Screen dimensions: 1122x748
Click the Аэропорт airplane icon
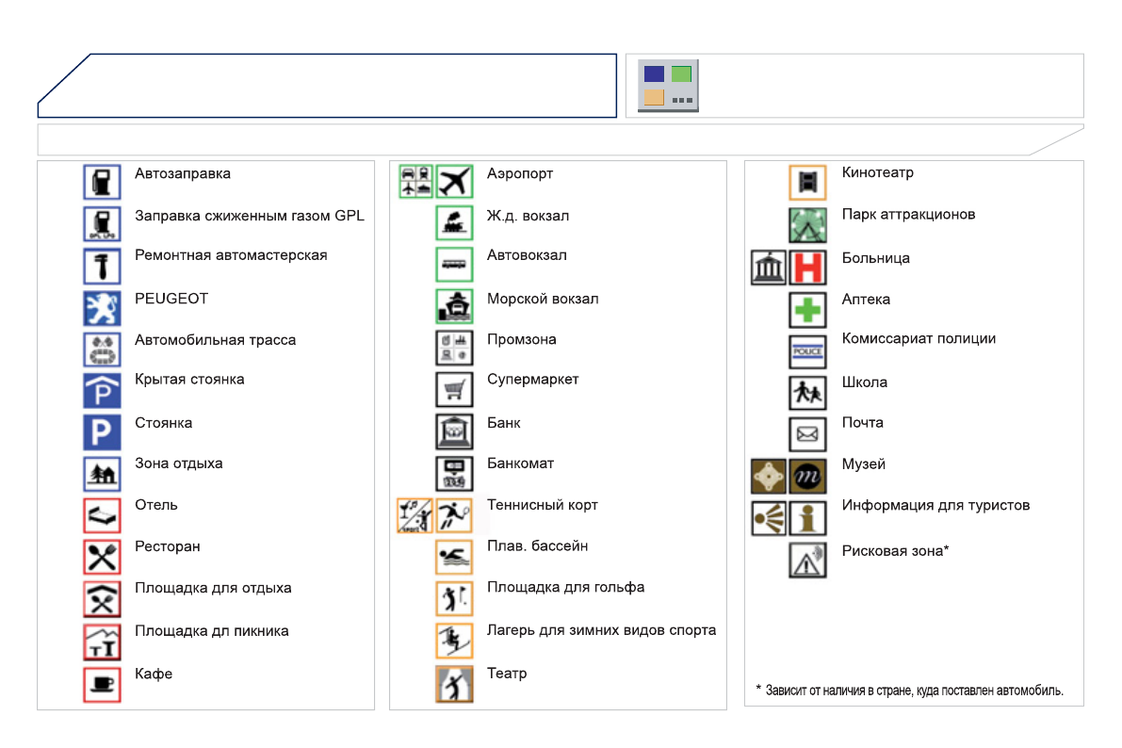click(454, 180)
